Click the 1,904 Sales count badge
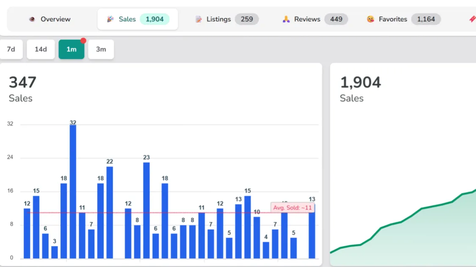 click(154, 19)
